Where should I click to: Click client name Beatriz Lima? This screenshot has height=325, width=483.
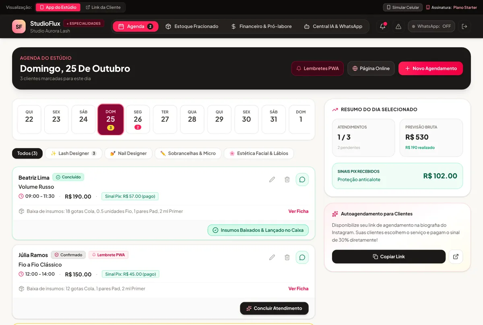click(34, 177)
